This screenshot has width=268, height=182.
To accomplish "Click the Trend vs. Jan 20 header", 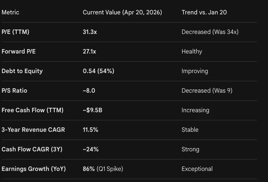I will pyautogui.click(x=204, y=13).
